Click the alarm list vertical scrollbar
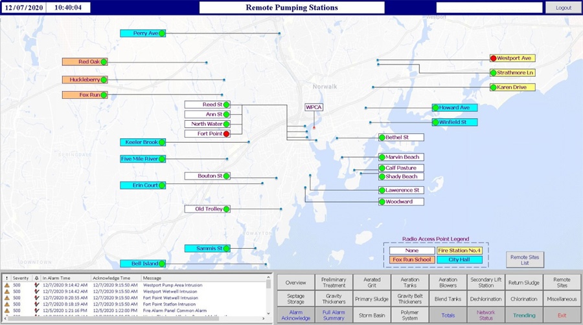Image resolution: width=583 pixels, height=325 pixels. (268, 295)
